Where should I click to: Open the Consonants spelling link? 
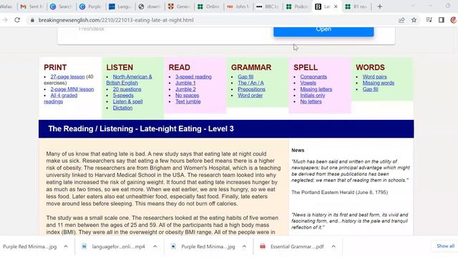(313, 77)
